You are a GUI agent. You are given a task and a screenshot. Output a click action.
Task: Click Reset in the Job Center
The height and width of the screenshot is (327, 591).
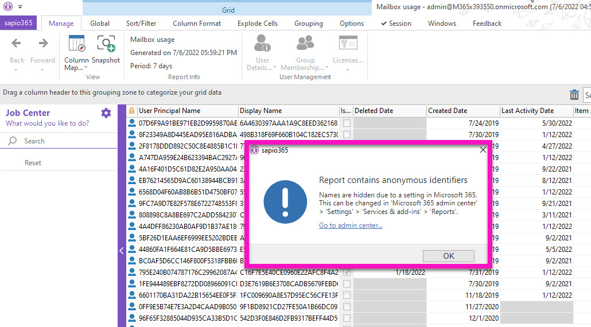point(33,163)
